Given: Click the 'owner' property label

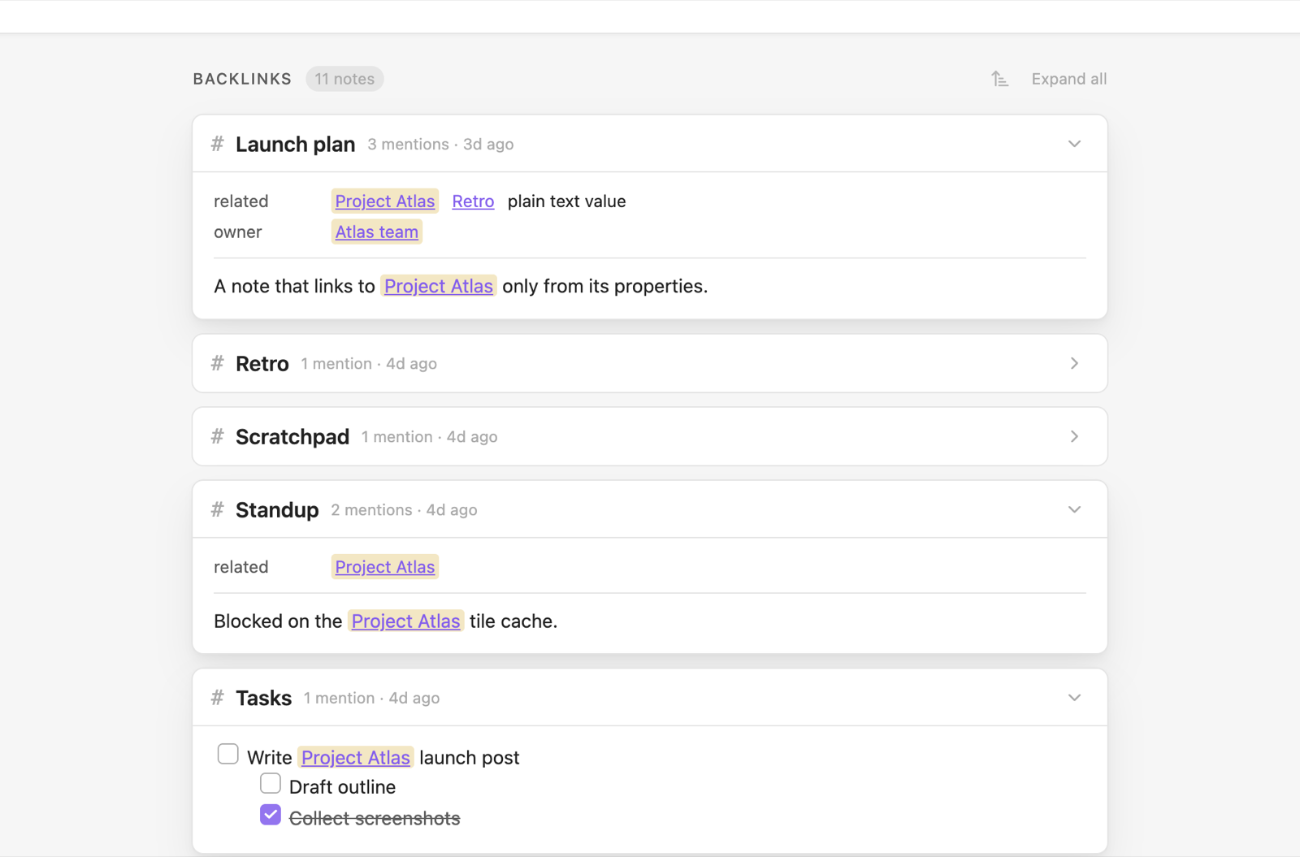Looking at the screenshot, I should click(237, 232).
